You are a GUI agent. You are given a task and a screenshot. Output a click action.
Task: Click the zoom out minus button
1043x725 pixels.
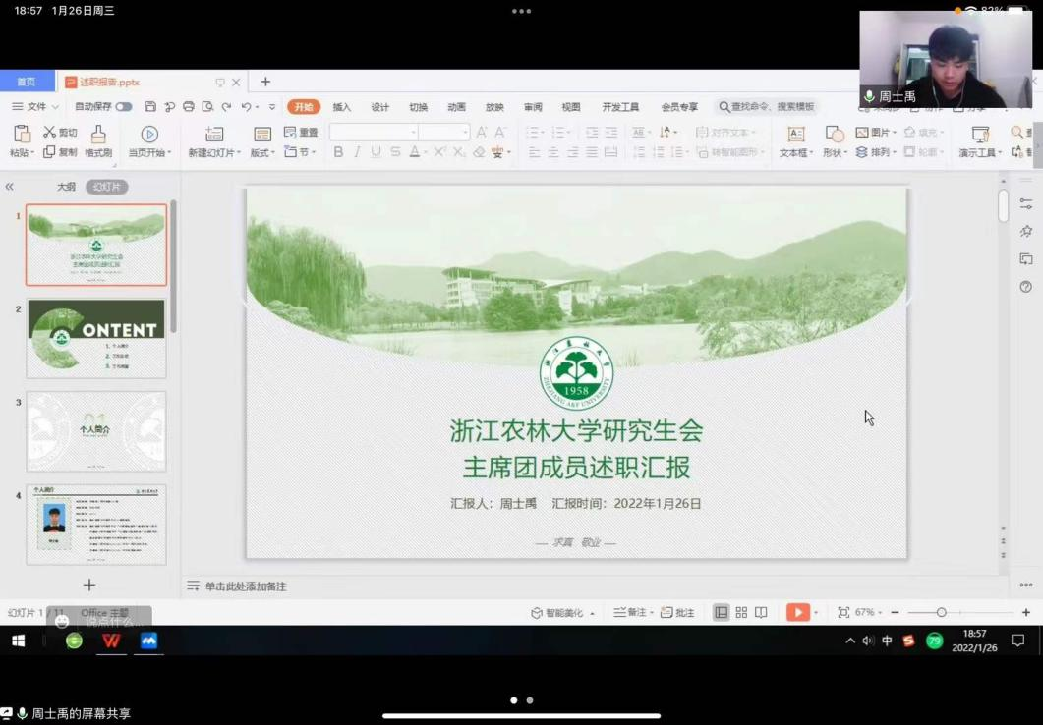point(896,613)
